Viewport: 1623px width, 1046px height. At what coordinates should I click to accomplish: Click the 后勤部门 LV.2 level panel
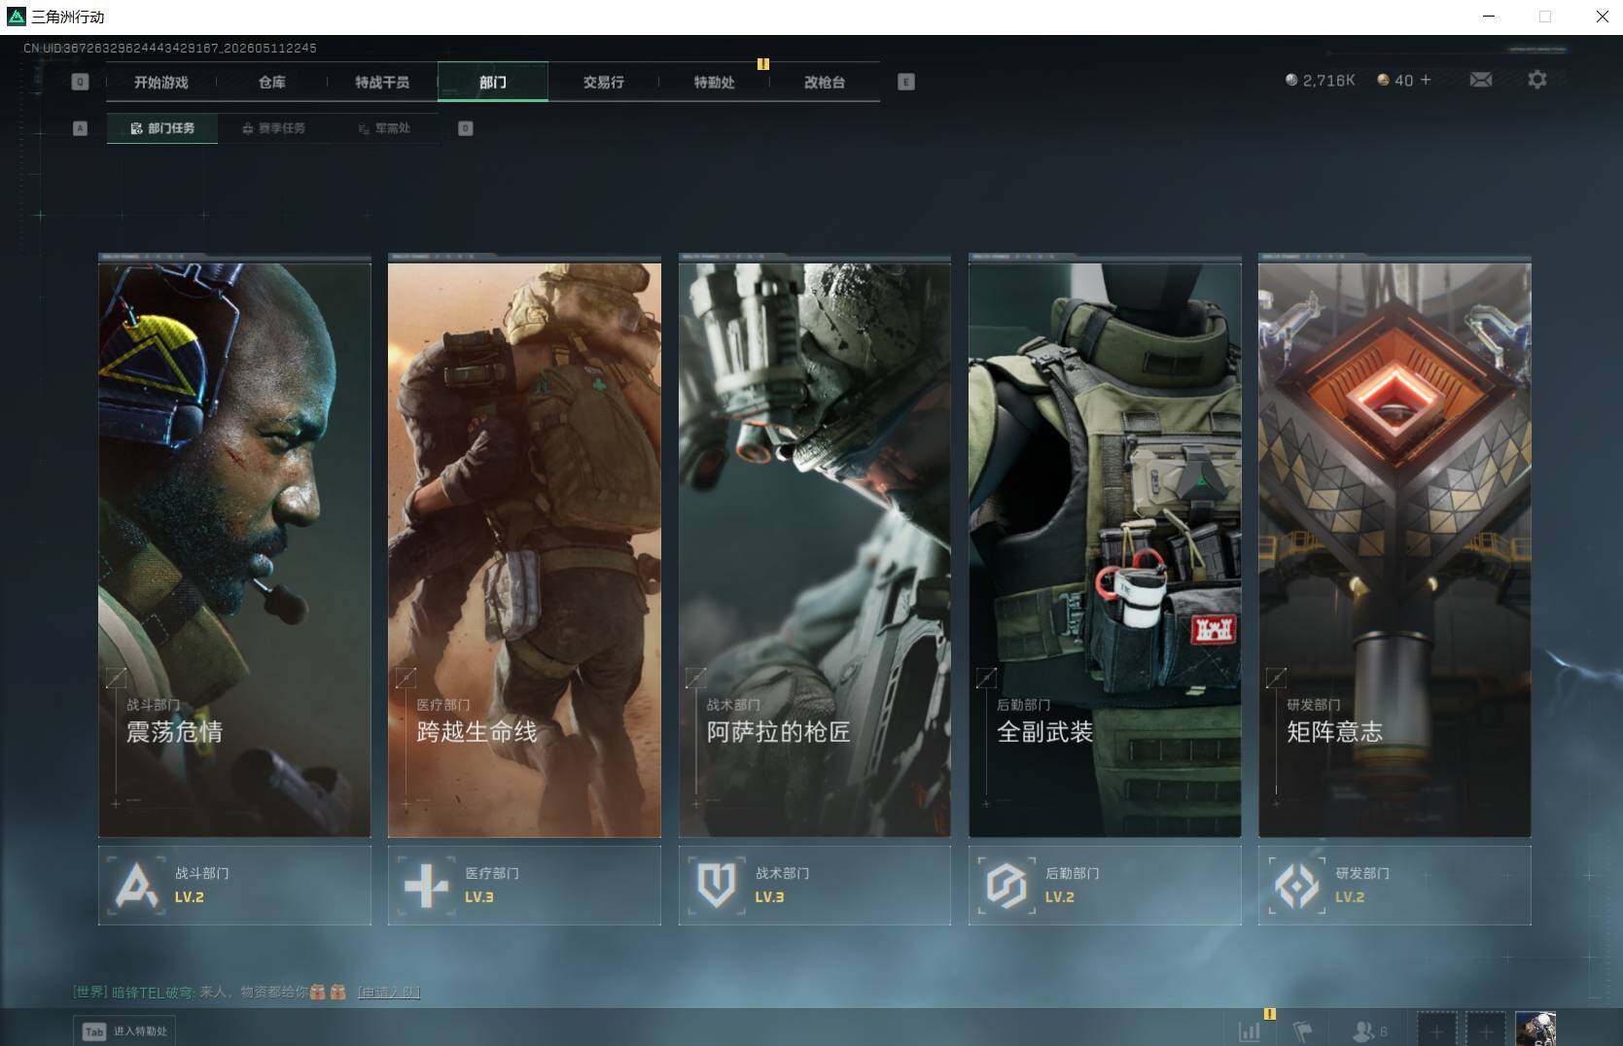click(1105, 885)
